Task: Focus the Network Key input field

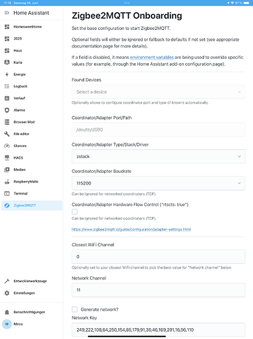Action: [x=158, y=330]
